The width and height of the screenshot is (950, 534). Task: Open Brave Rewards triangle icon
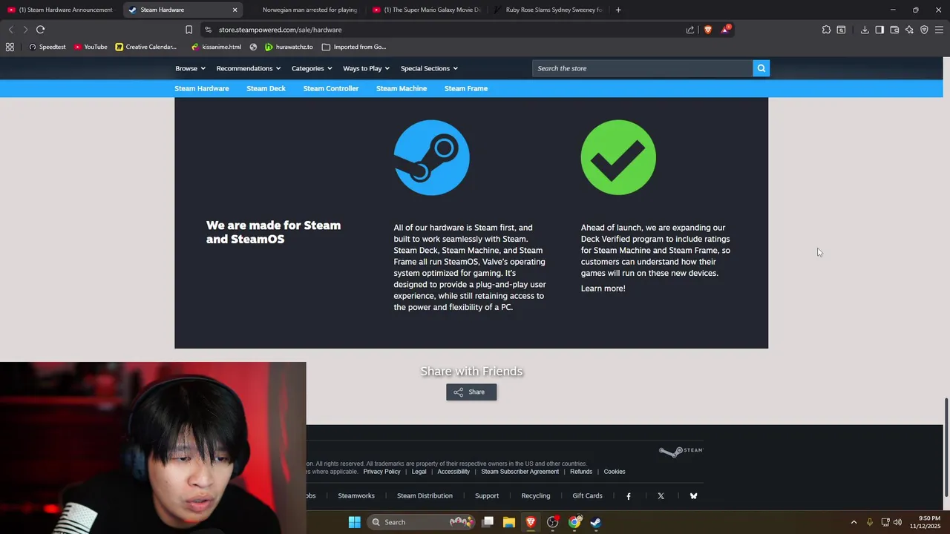(x=726, y=30)
